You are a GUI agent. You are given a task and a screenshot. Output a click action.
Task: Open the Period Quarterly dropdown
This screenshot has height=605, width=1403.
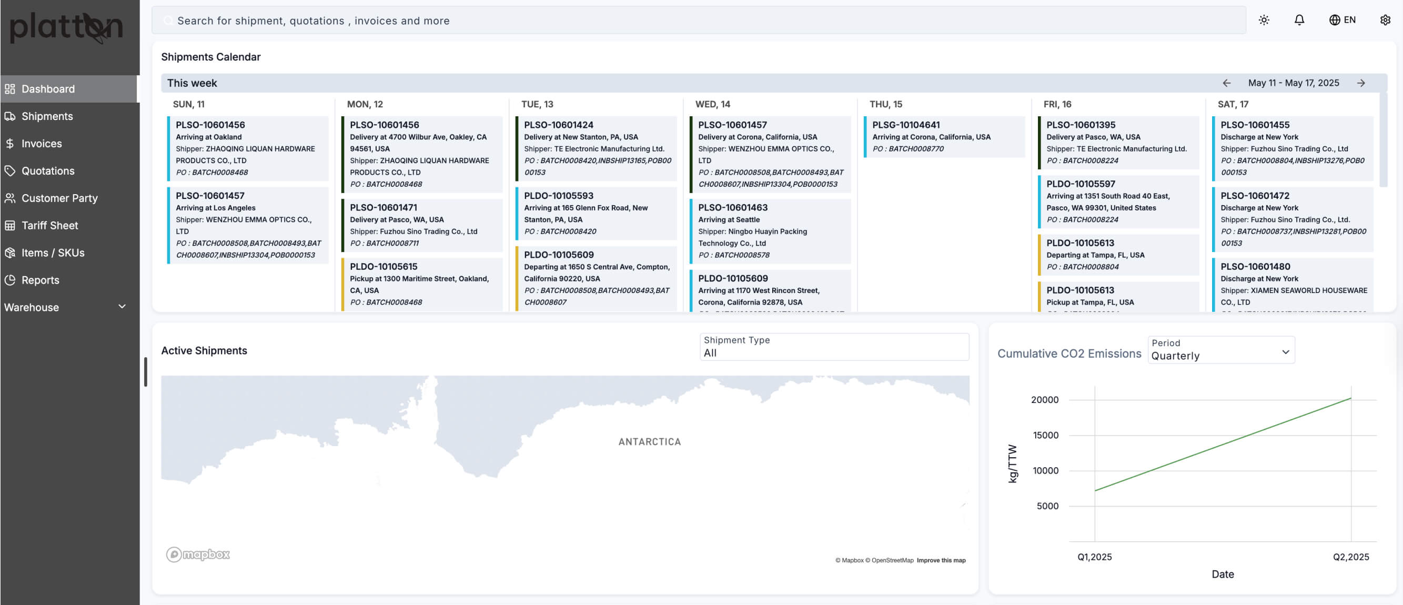point(1220,350)
